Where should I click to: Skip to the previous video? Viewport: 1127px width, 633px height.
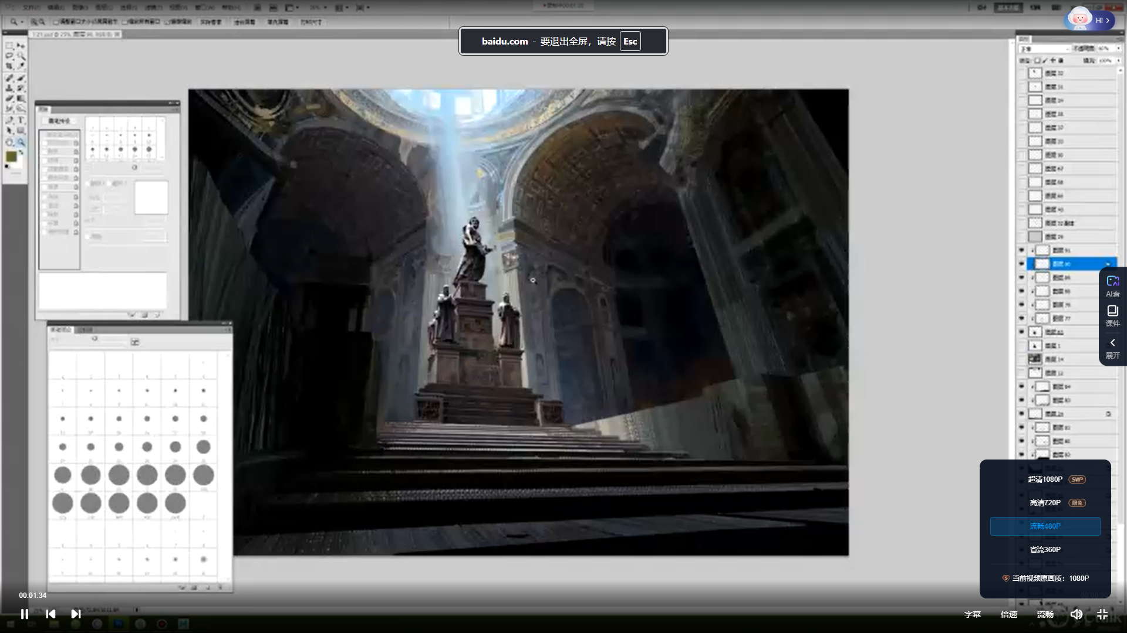50,614
